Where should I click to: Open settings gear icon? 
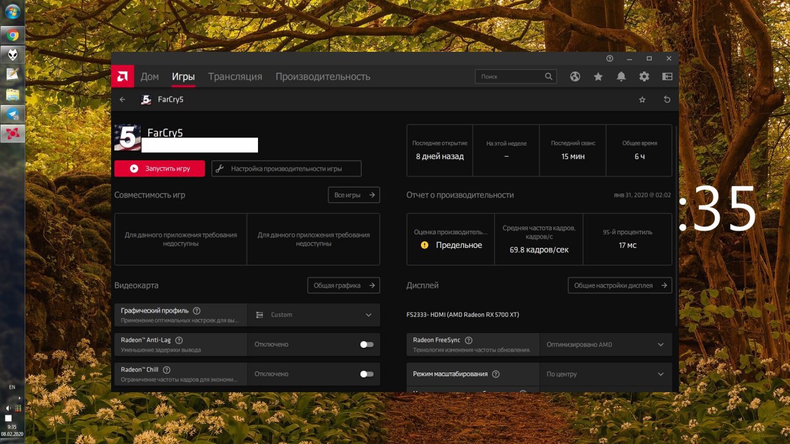coord(644,76)
